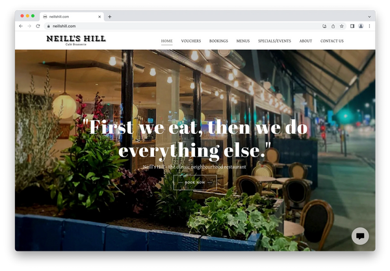This screenshot has height=271, width=390.
Task: Click the Neill's Hill logo
Action: tap(76, 40)
